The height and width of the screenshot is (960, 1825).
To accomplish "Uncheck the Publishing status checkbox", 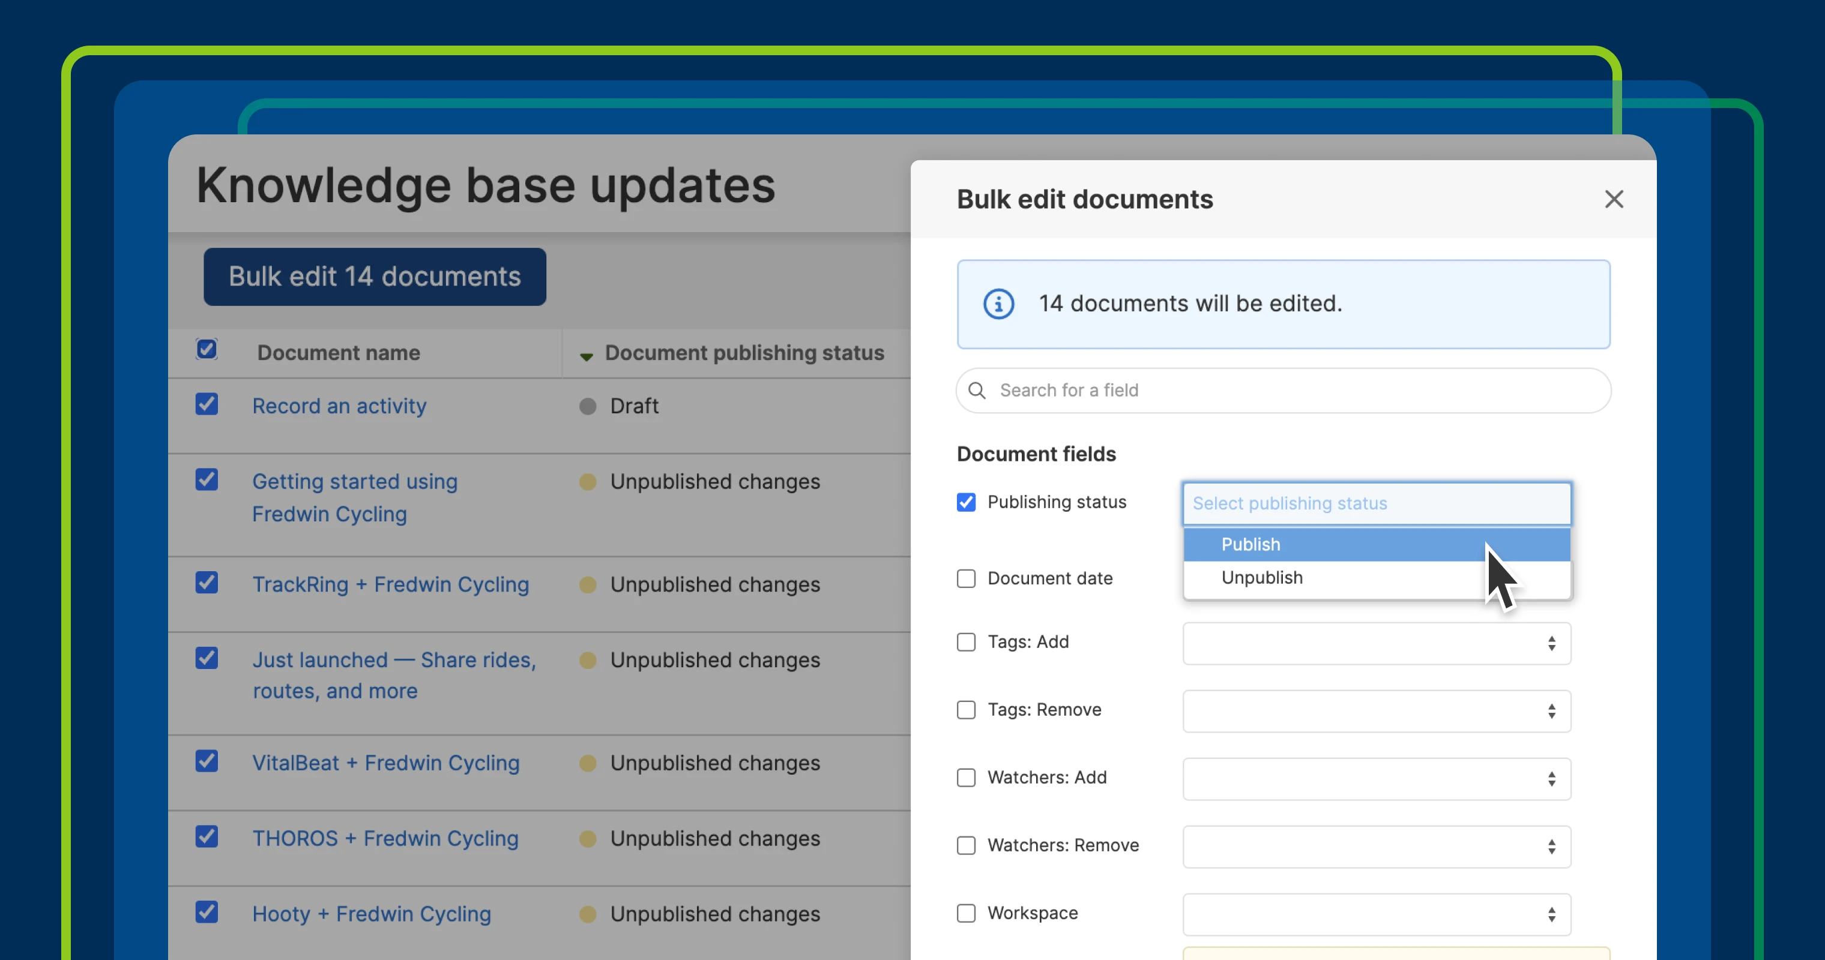I will 966,503.
